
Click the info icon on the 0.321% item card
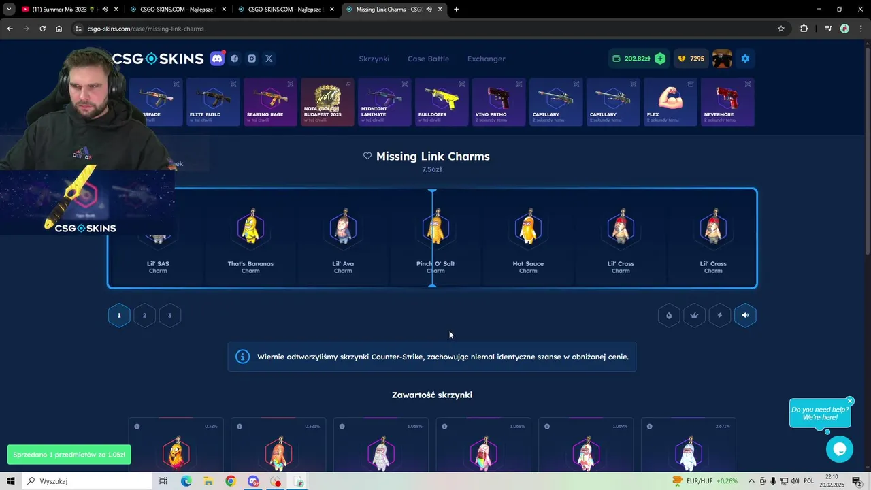pyautogui.click(x=240, y=427)
